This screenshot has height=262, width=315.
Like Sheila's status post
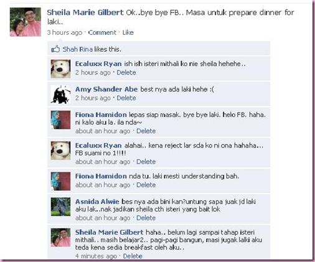(128, 32)
